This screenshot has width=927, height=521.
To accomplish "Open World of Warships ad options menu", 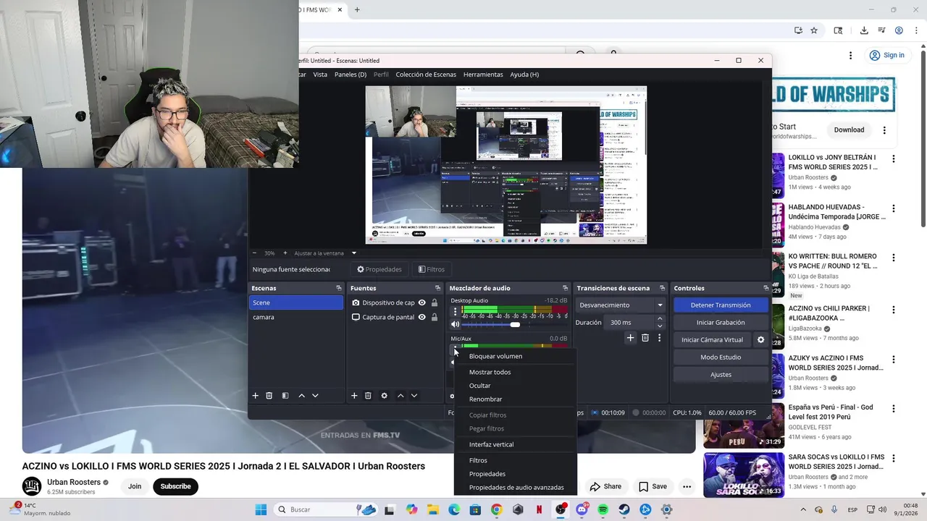I will (x=884, y=130).
